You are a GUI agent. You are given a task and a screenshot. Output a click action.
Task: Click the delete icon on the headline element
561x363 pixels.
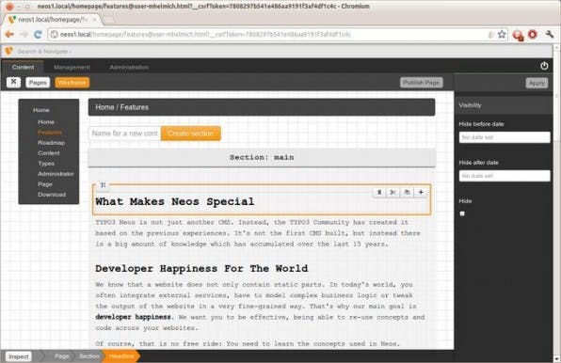379,192
